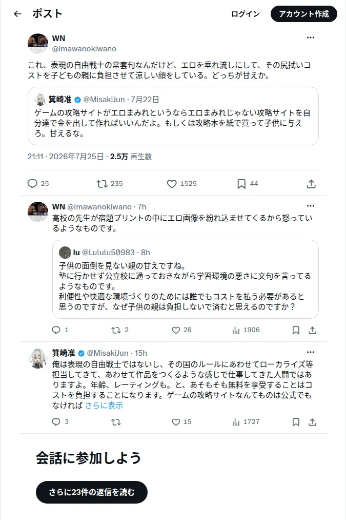Reply icon with 3 on 箕崎准's post

[56, 422]
